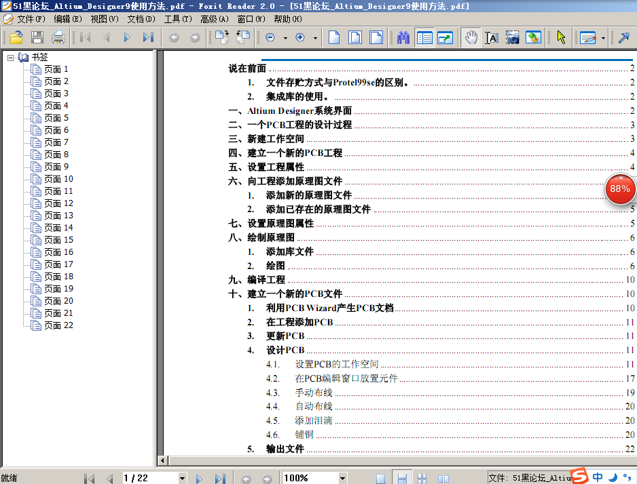This screenshot has height=484, width=637.
Task: Open the 文件(F) menu
Action: point(31,19)
